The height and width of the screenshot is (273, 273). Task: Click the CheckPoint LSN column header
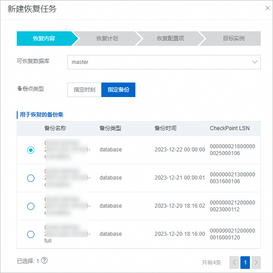coord(230,128)
